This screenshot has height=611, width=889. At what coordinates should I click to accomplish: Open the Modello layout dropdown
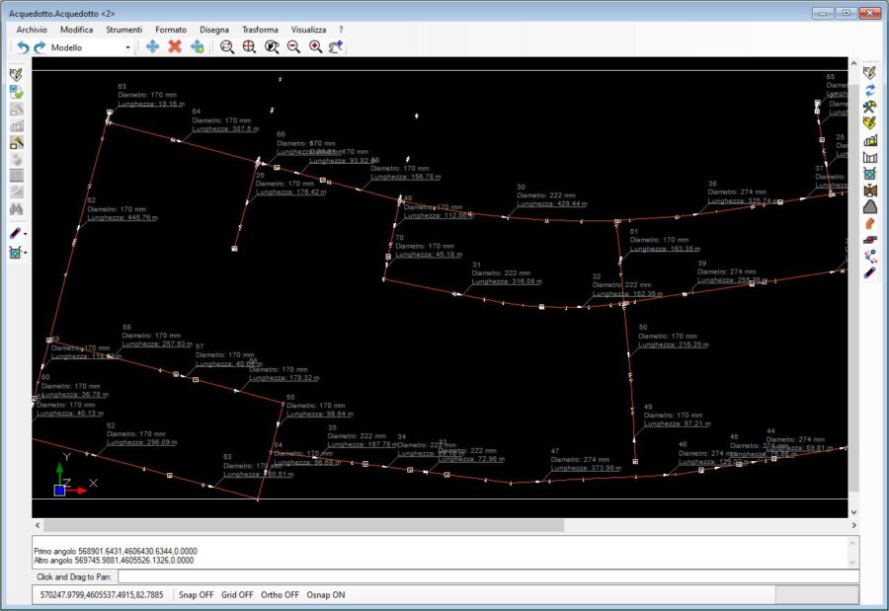127,47
